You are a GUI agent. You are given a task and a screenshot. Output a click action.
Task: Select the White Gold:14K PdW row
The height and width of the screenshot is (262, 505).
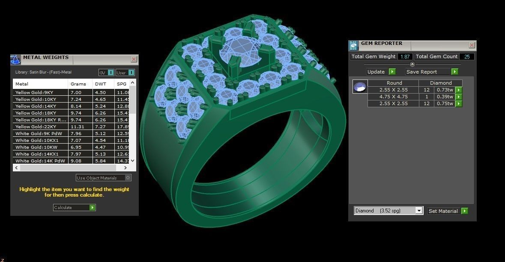pyautogui.click(x=71, y=161)
